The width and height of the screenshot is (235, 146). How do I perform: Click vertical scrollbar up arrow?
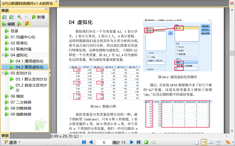click(x=232, y=10)
